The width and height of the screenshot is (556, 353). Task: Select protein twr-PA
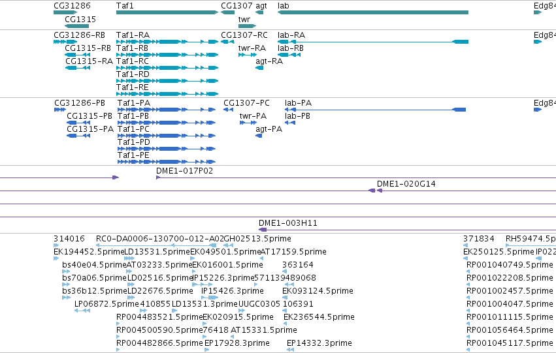click(248, 123)
